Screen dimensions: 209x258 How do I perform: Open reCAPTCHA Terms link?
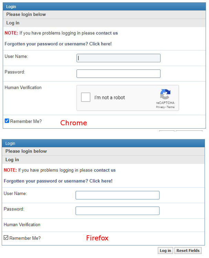click(x=170, y=107)
